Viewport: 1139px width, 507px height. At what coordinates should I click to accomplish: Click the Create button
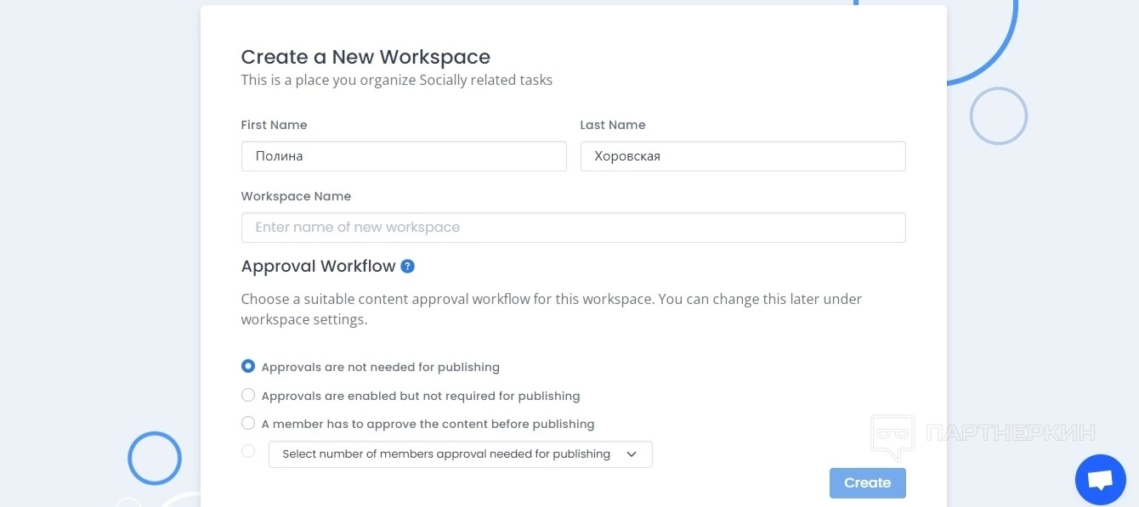click(x=867, y=483)
